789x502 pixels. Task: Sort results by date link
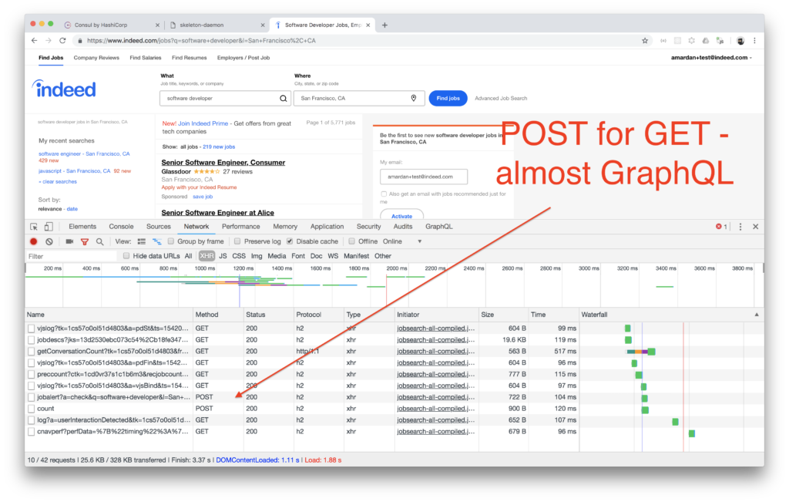[x=72, y=209]
